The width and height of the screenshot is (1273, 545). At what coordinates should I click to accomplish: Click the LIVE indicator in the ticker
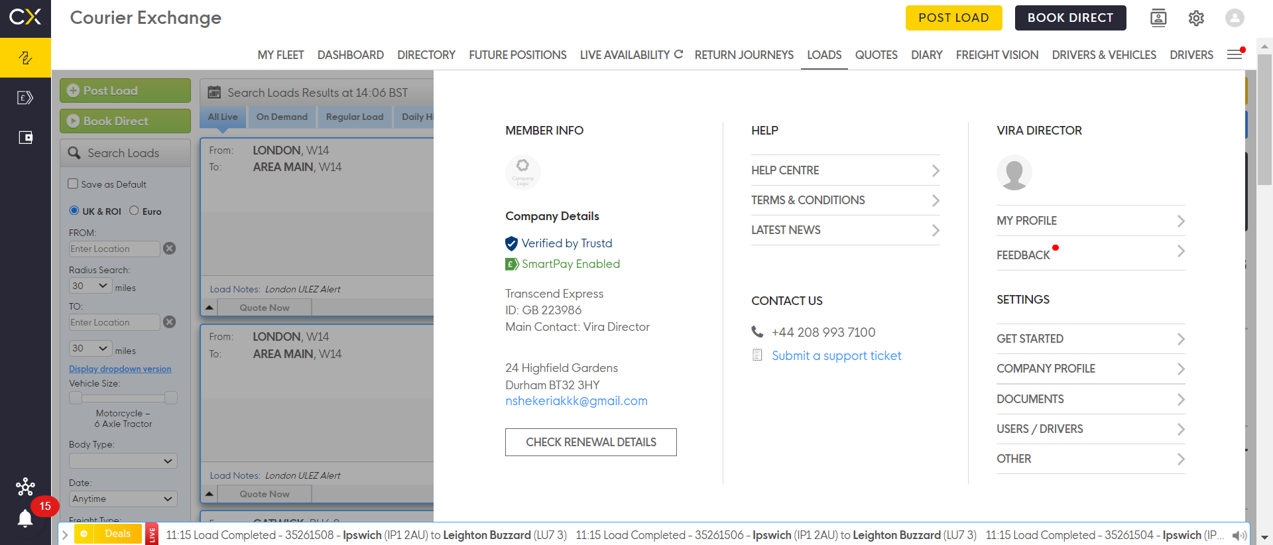[152, 534]
